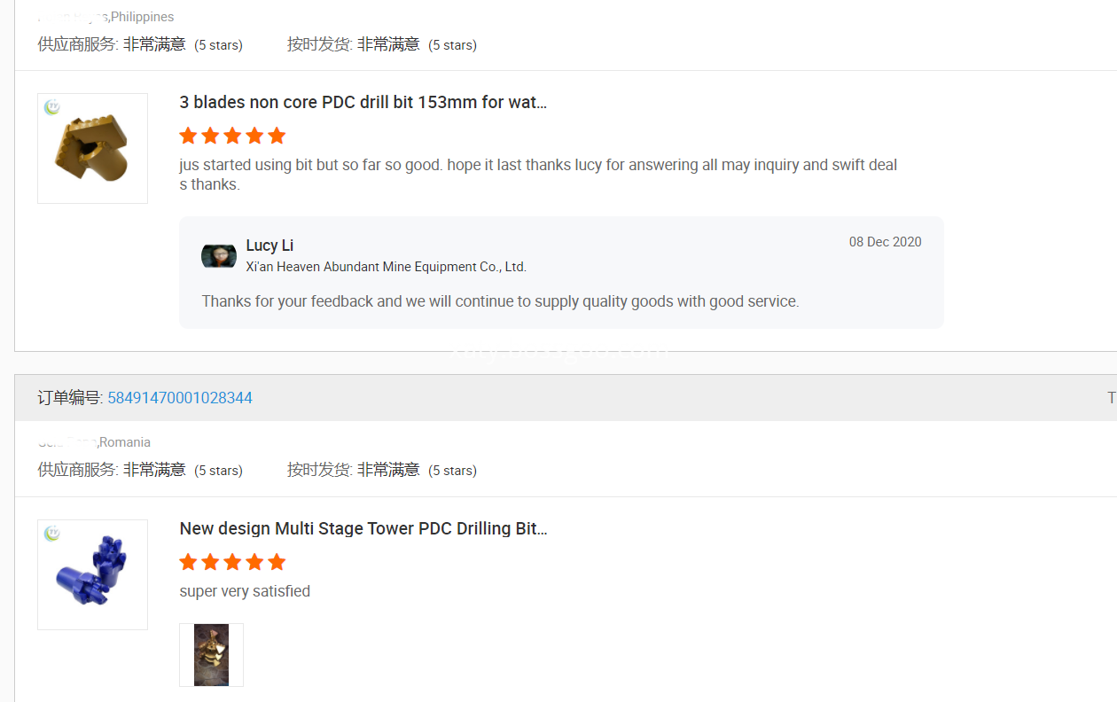
Task: Click the Lucy Li seller name
Action: tap(269, 246)
